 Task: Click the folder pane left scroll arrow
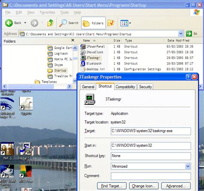click(x=4, y=86)
